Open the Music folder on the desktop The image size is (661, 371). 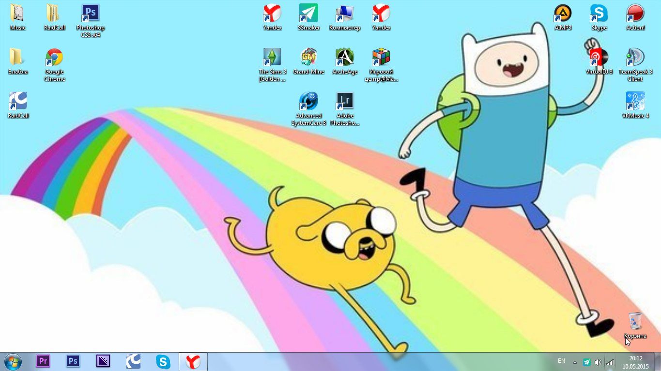tap(17, 17)
